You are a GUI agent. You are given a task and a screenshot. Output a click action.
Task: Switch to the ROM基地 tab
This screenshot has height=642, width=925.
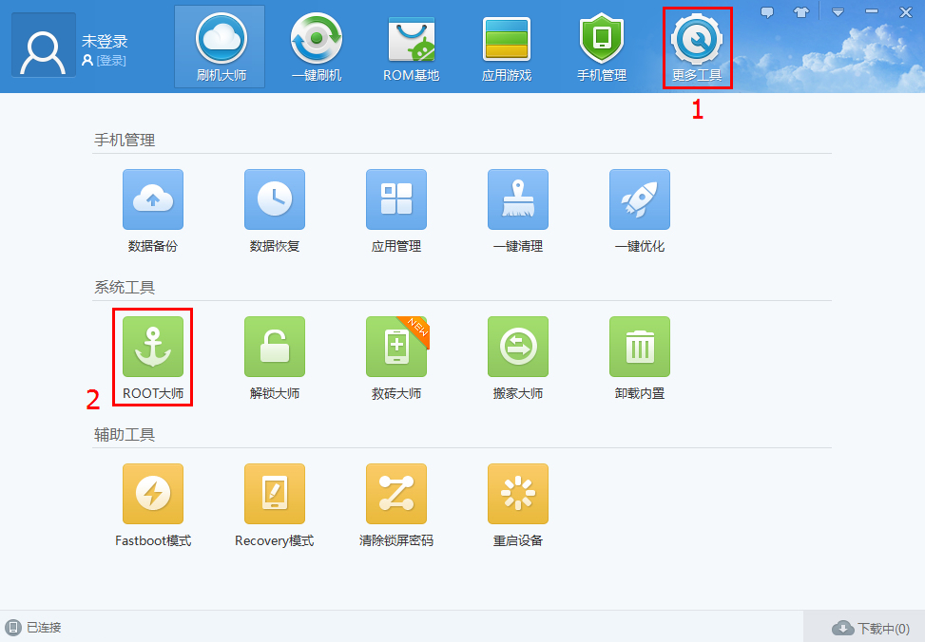tap(411, 46)
